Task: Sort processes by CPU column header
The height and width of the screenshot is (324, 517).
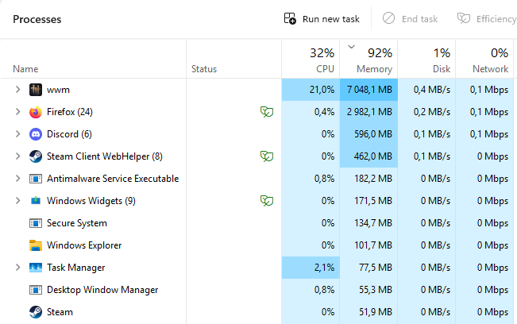Action: (x=311, y=60)
